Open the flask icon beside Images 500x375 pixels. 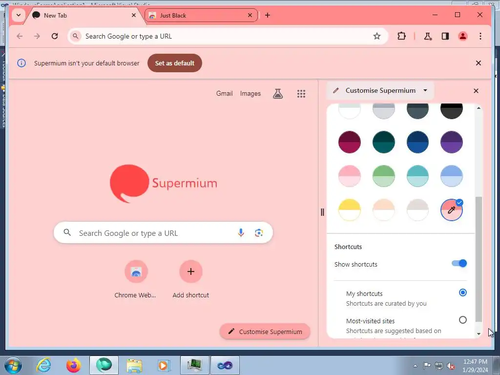(x=278, y=94)
